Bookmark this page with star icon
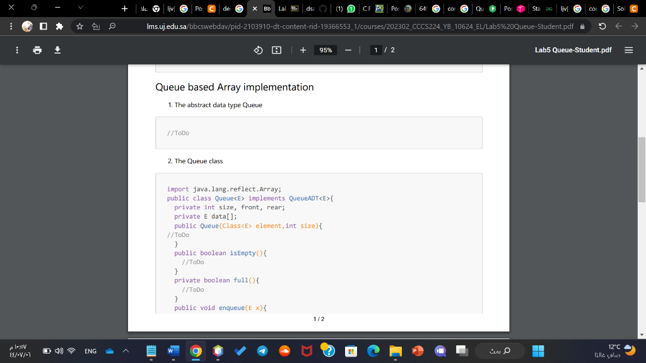Image resolution: width=646 pixels, height=363 pixels. pyautogui.click(x=79, y=26)
